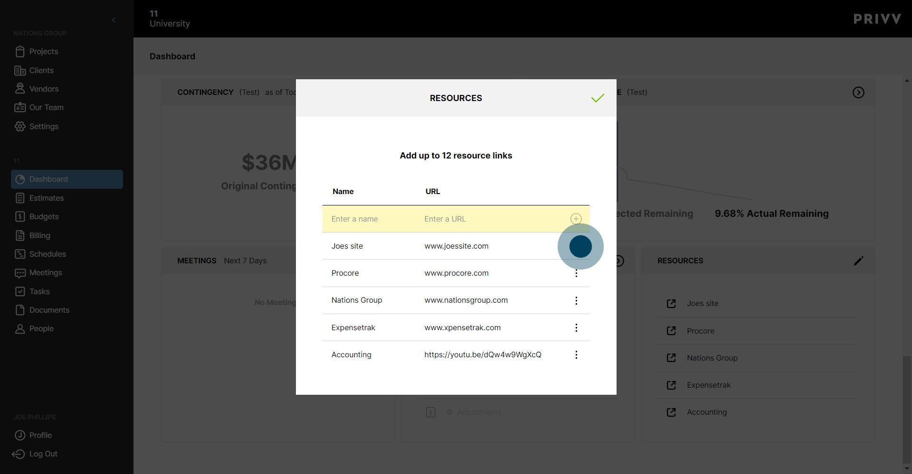Screen dimensions: 912x474
Task: Open options menu for Nations Group row
Action: coord(576,300)
